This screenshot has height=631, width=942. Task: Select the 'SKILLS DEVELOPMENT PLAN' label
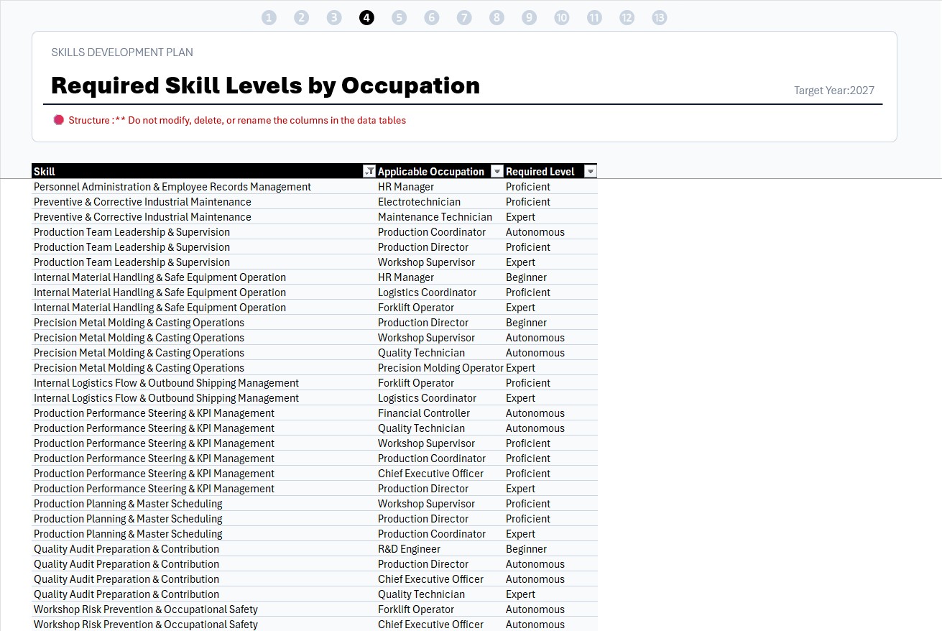(x=122, y=52)
